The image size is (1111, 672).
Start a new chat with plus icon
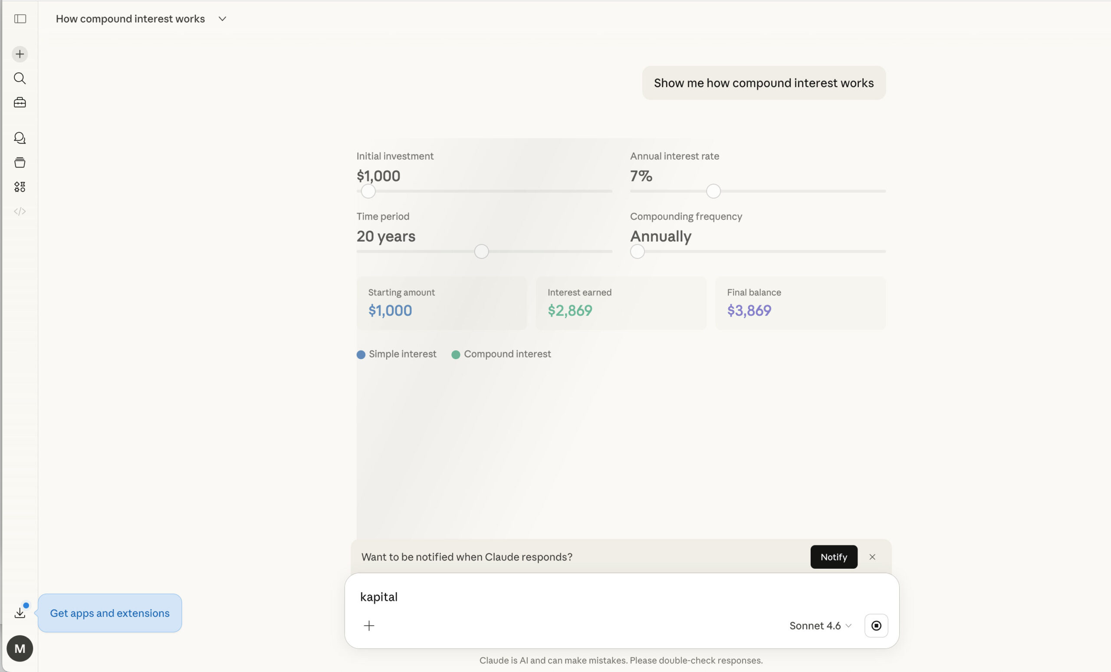(20, 54)
